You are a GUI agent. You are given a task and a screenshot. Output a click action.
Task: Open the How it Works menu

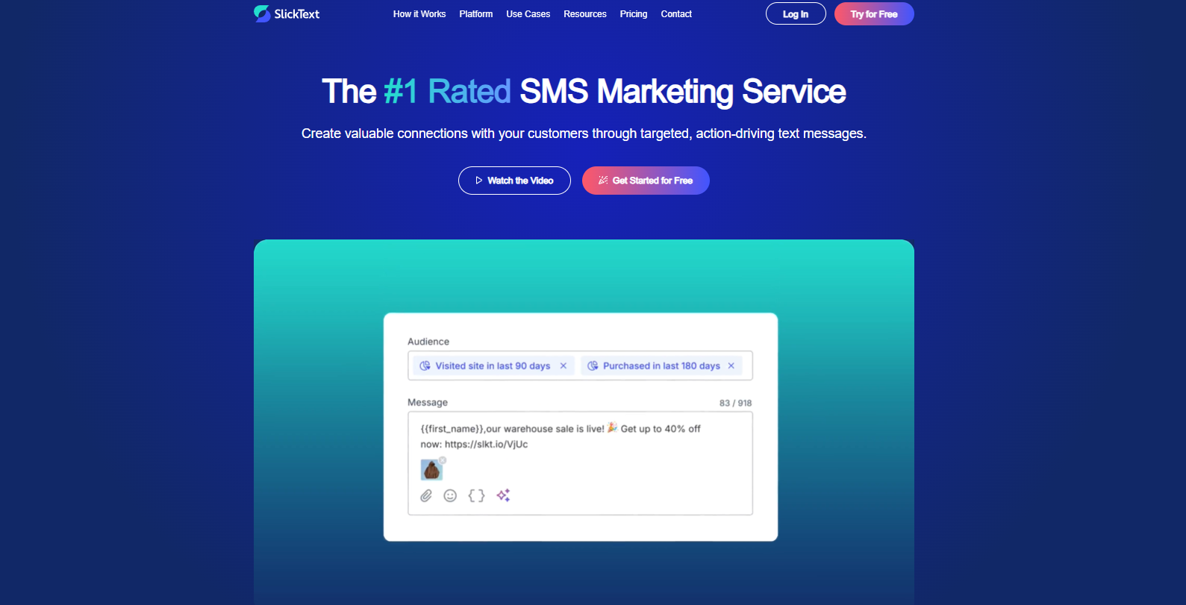tap(419, 14)
